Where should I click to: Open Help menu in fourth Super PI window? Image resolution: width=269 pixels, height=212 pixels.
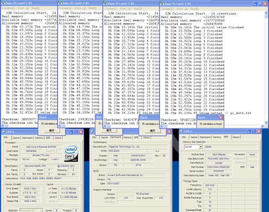coord(194,8)
